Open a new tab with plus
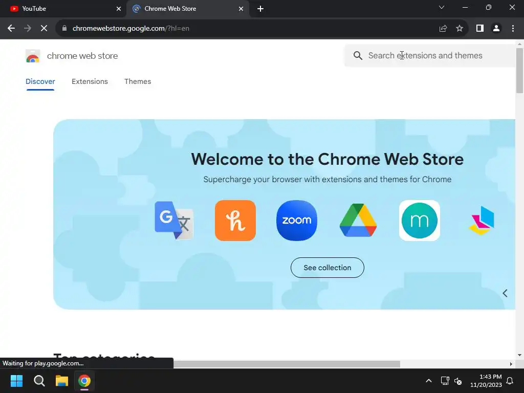 (260, 9)
